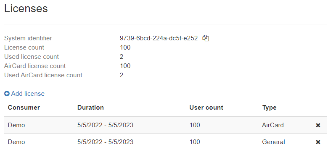Click the Type column header
The height and width of the screenshot is (155, 328).
(x=269, y=108)
